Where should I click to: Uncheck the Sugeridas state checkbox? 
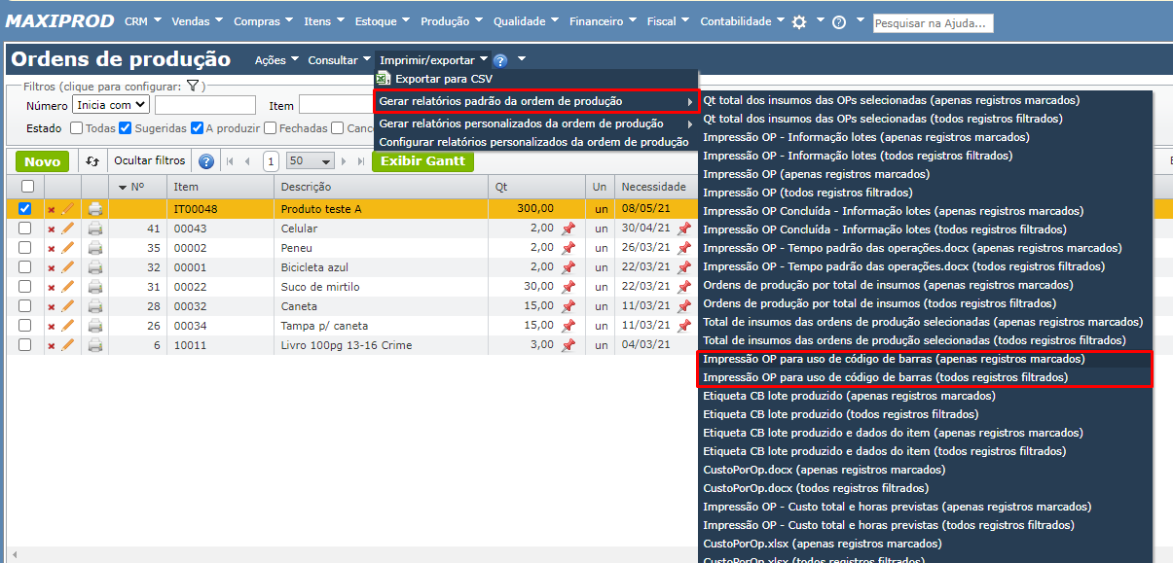(125, 127)
